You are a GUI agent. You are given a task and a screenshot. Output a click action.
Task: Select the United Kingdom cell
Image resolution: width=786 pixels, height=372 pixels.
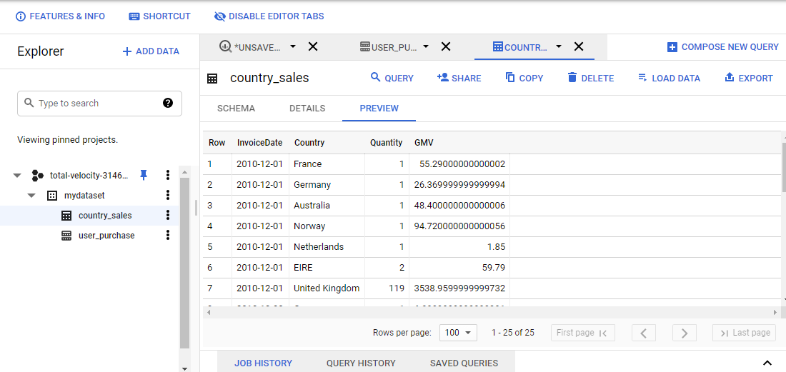point(327,288)
